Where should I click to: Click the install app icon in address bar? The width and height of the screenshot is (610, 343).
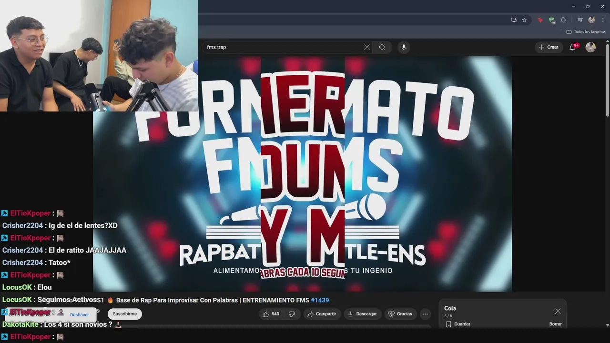point(514,20)
